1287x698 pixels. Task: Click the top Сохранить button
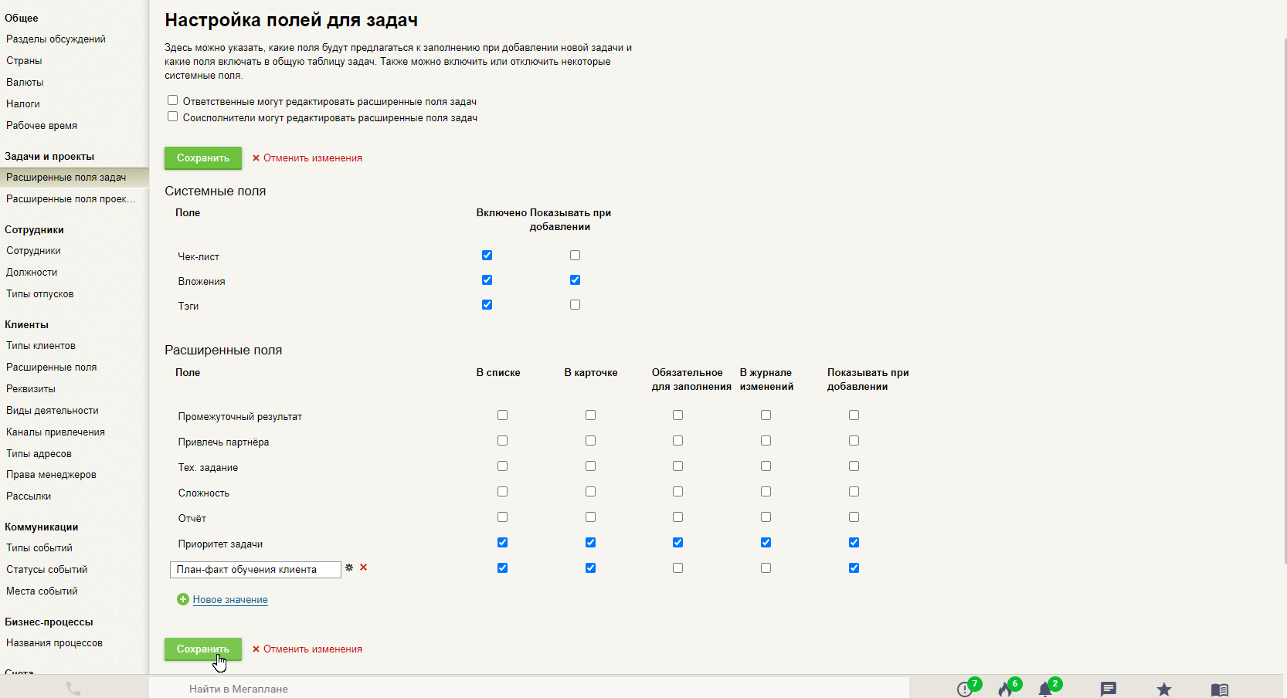pyautogui.click(x=203, y=158)
